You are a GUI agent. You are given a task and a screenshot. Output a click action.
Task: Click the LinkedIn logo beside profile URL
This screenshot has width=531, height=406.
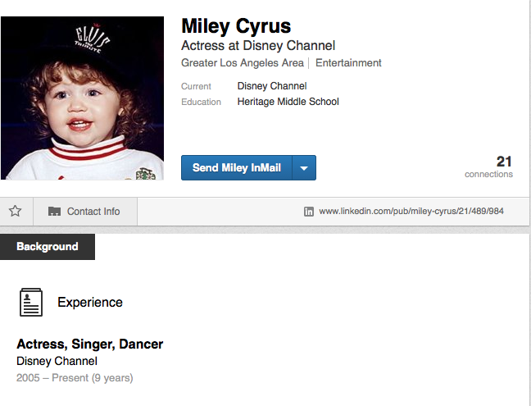[x=309, y=212]
